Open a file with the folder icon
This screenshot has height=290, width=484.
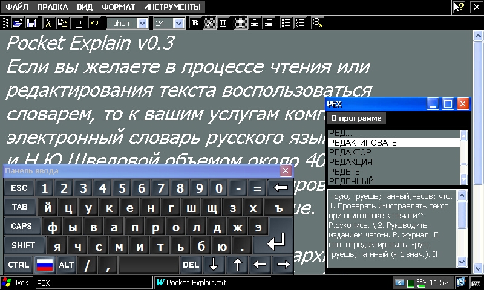pos(18,23)
